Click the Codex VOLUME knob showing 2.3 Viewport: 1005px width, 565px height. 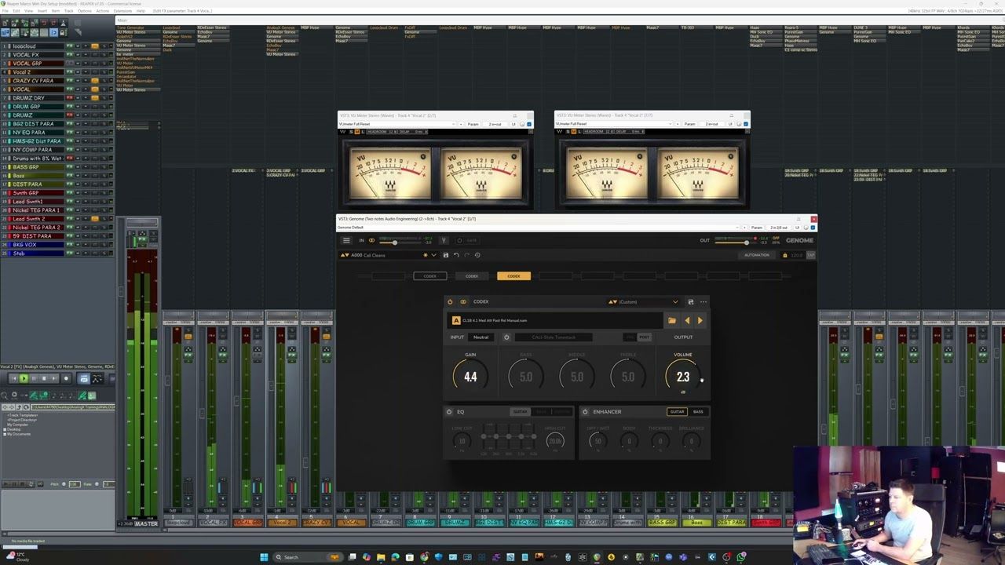click(683, 377)
